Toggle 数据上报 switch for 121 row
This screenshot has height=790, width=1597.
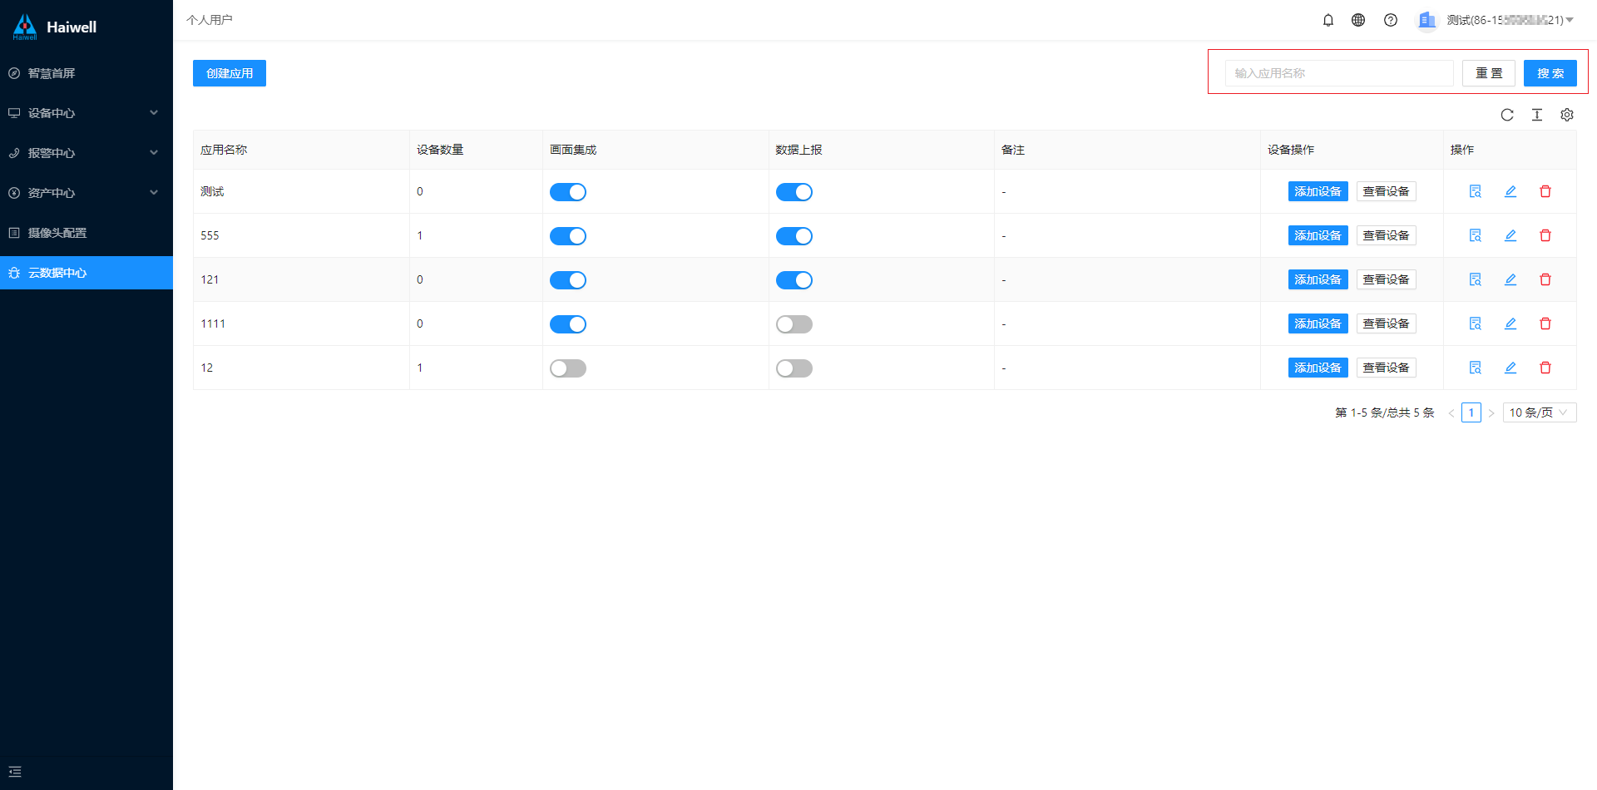794,280
